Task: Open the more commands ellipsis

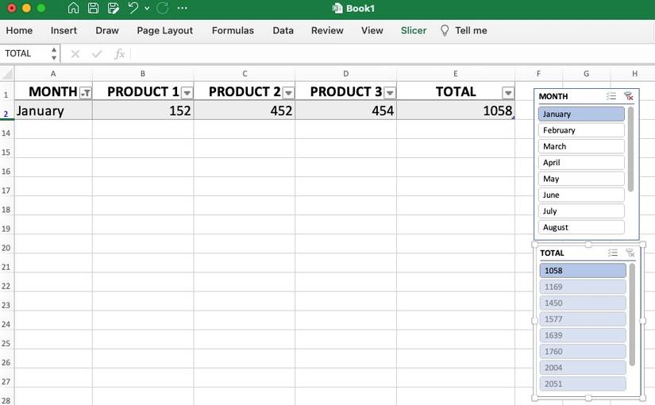Action: (x=183, y=9)
